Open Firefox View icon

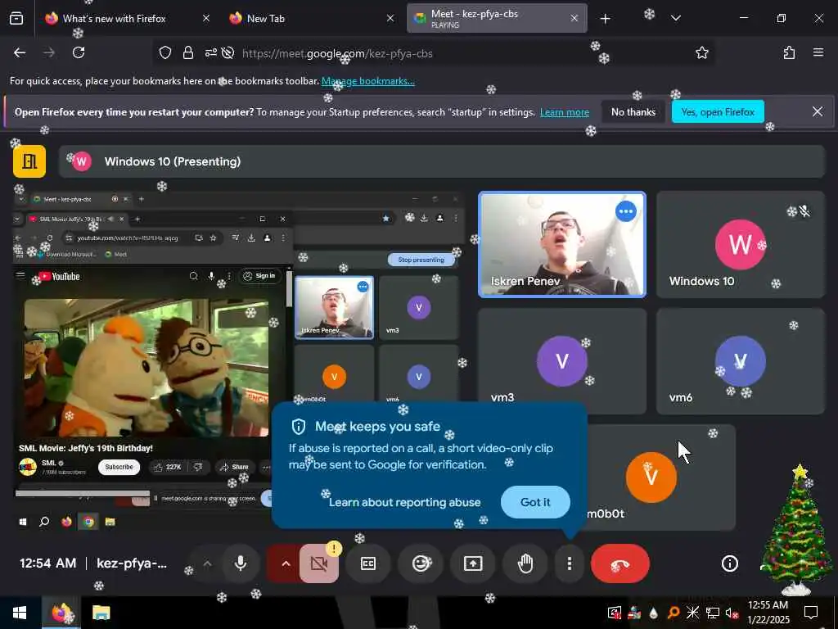(x=16, y=18)
